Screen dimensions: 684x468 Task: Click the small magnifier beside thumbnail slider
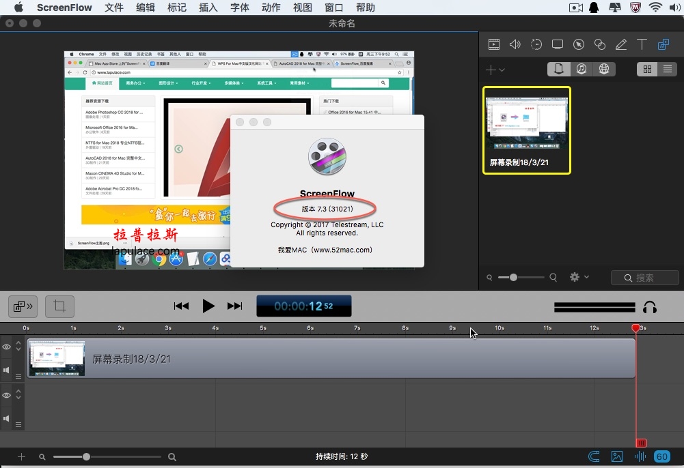(x=489, y=277)
